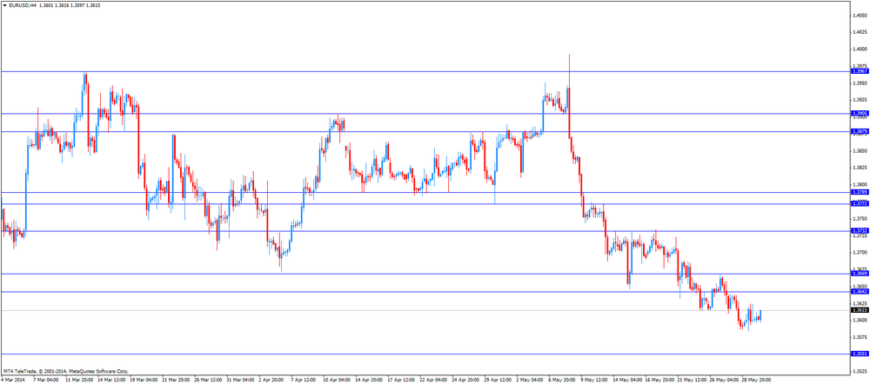870x384 pixels.
Task: Select the 1.3642 horizontal line price tag
Action: (860, 291)
